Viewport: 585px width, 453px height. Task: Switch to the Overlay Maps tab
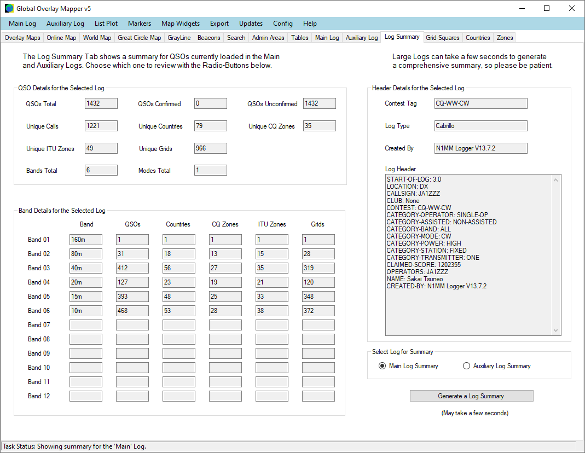click(22, 38)
